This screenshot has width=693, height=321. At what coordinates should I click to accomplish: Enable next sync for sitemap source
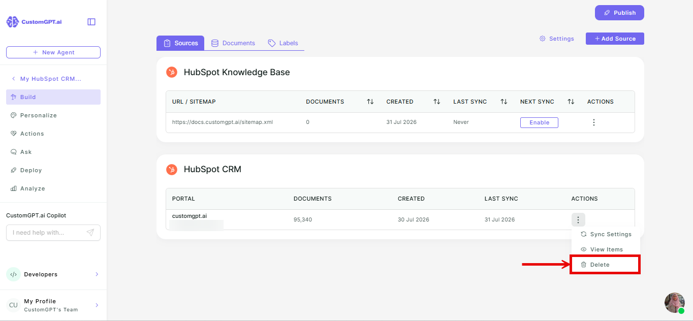[539, 122]
